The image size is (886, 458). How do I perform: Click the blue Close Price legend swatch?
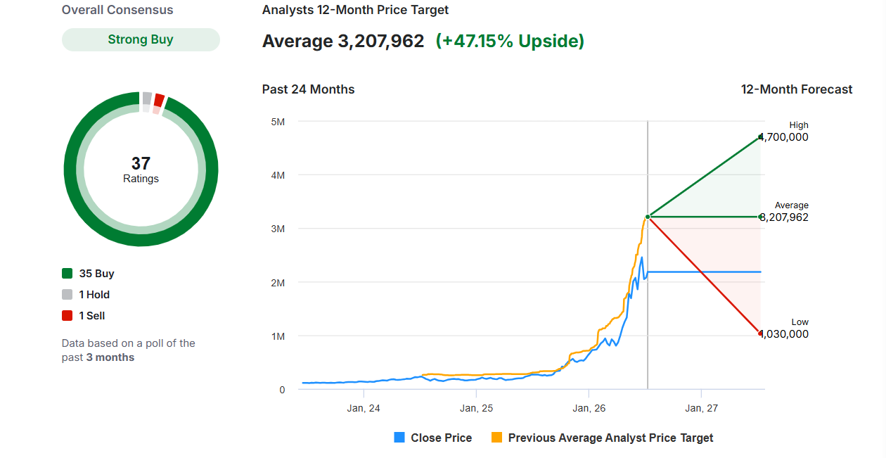[399, 438]
